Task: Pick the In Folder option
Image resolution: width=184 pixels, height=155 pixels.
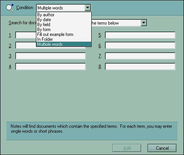Action: 64,39
